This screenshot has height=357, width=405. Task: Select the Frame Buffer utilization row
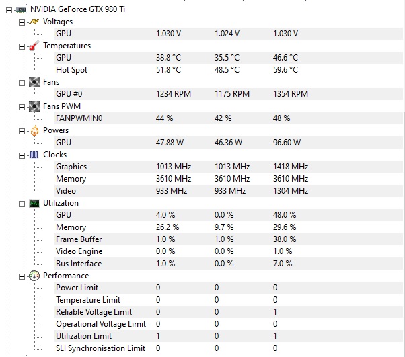229,239
